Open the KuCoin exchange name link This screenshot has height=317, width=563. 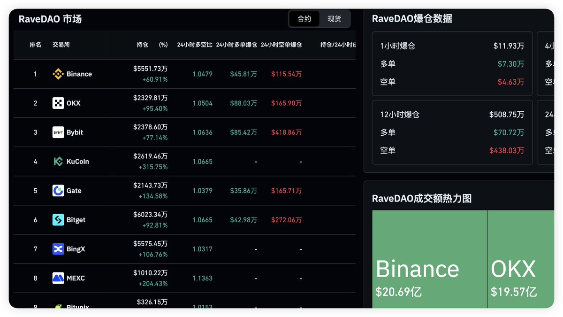click(78, 161)
